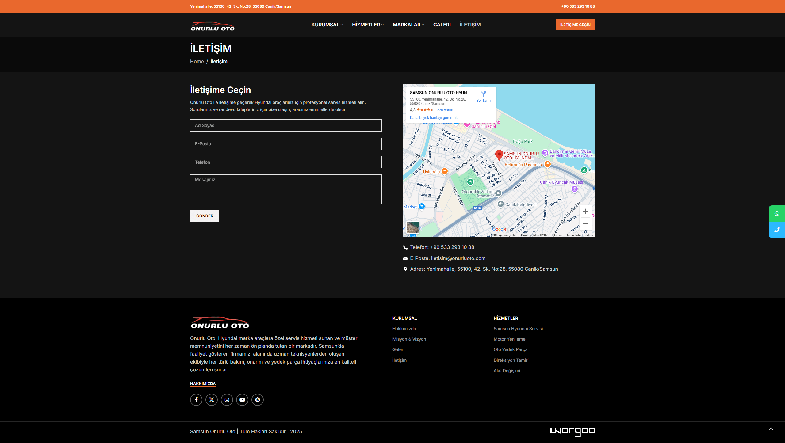This screenshot has height=443, width=785.
Task: Click the underlined HAKKIMIZDA footer button
Action: [203, 384]
